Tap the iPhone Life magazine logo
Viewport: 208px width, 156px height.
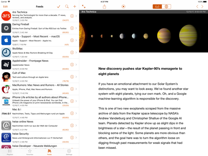(x=6, y=101)
